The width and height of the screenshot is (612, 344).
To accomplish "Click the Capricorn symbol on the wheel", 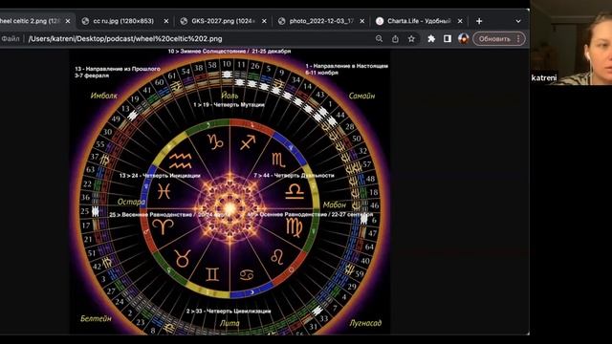I will pyautogui.click(x=215, y=142).
